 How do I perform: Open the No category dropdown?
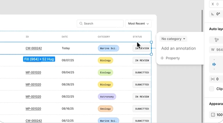click(173, 39)
